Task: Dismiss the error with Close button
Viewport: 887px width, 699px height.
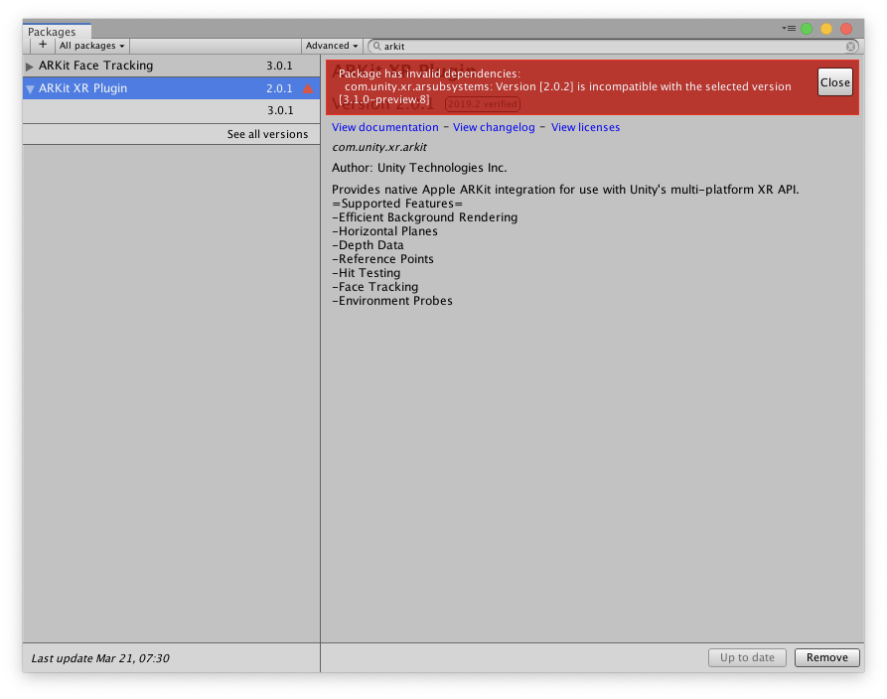Action: [x=835, y=82]
